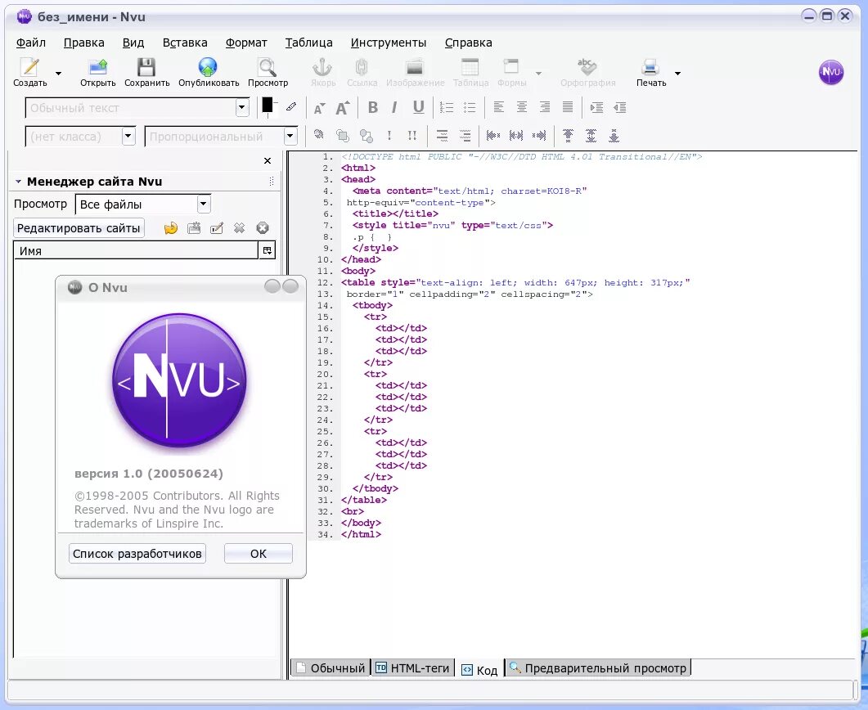Open column picker next to Имя header

point(268,250)
